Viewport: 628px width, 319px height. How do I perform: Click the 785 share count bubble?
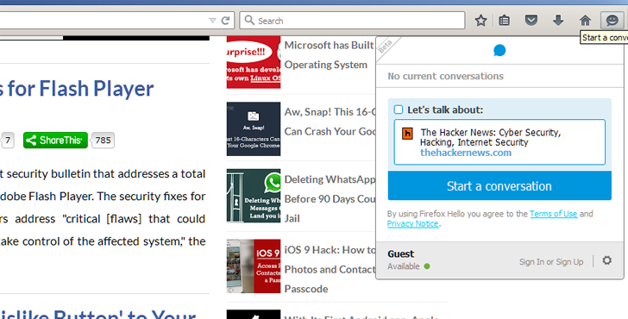pos(103,140)
